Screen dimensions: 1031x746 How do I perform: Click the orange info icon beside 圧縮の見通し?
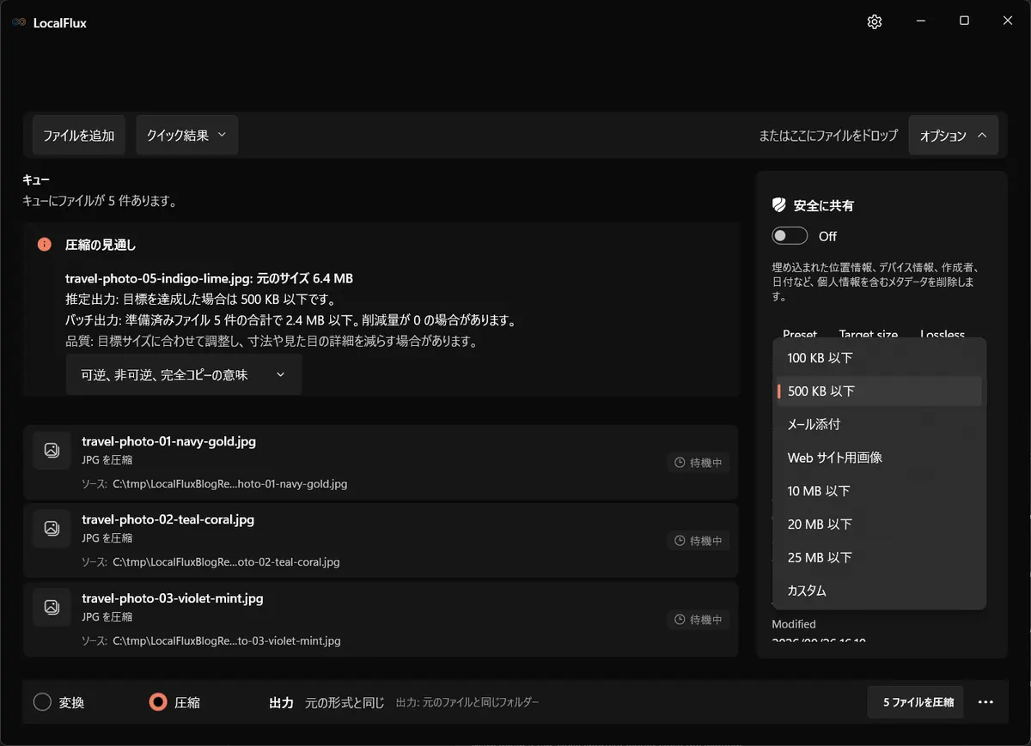pos(45,245)
